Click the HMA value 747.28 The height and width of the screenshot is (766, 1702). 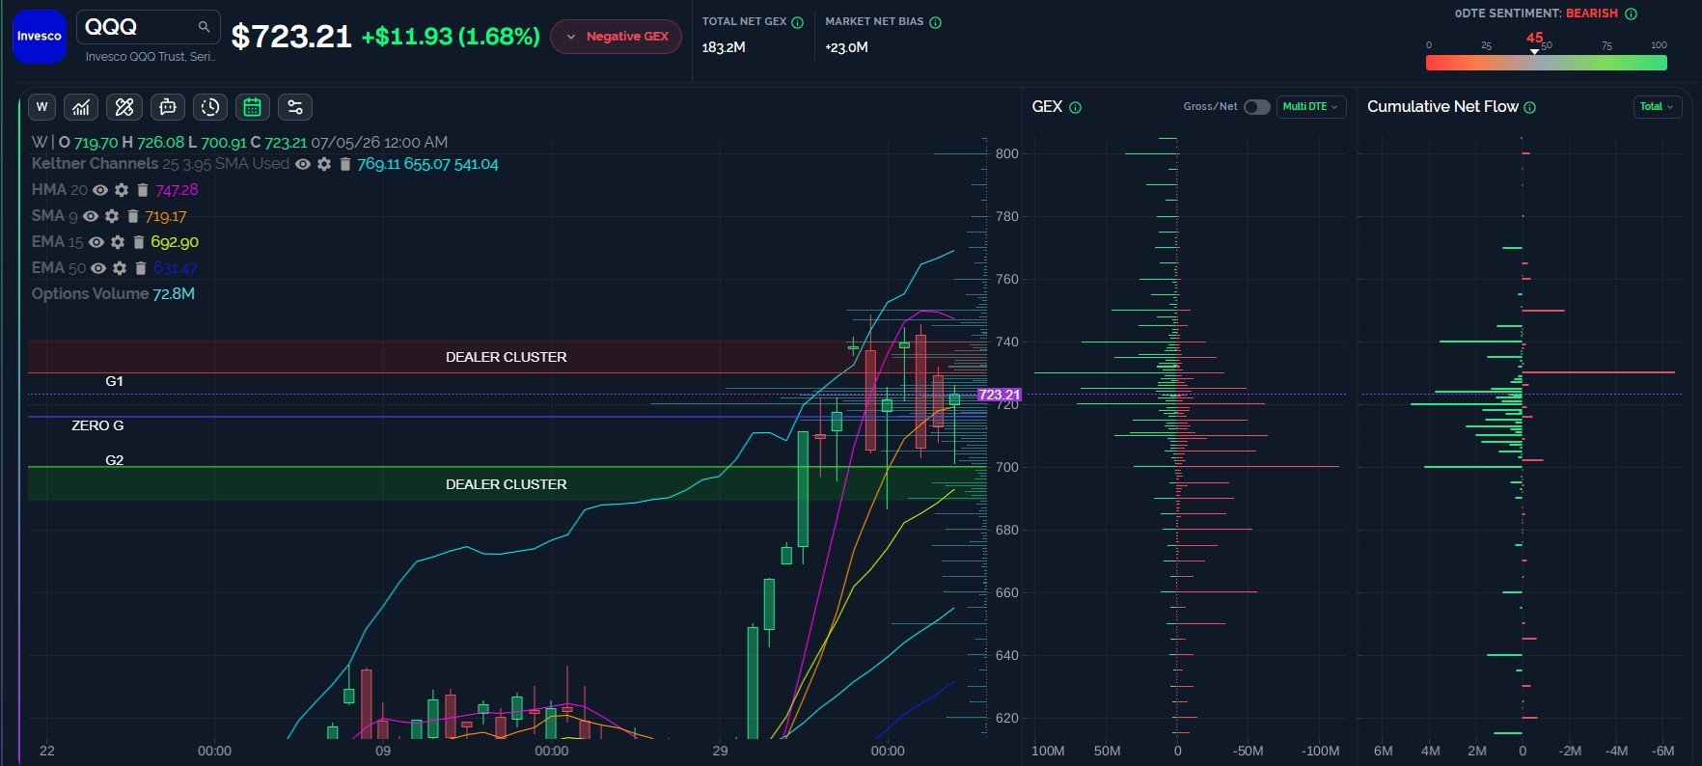(x=177, y=190)
